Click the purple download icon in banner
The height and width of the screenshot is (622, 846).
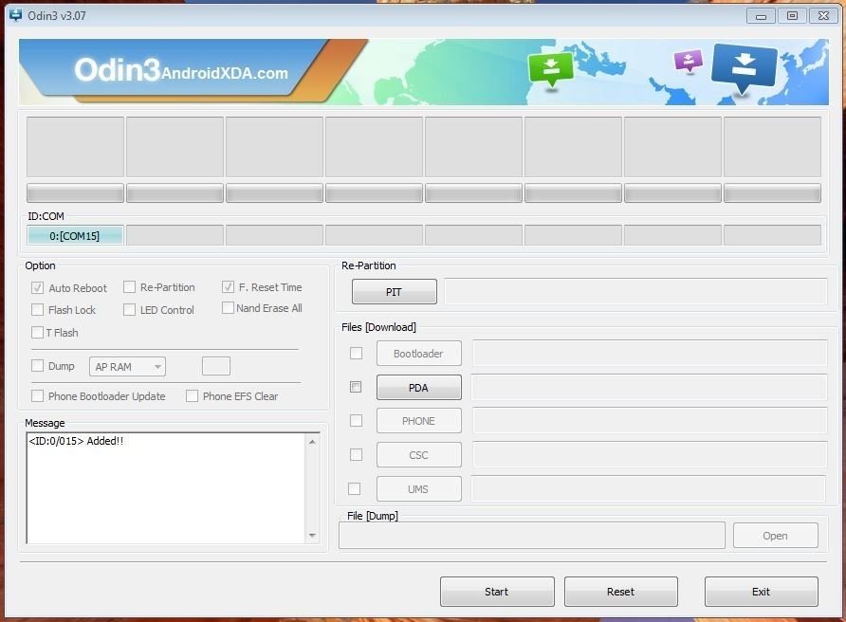pyautogui.click(x=688, y=61)
